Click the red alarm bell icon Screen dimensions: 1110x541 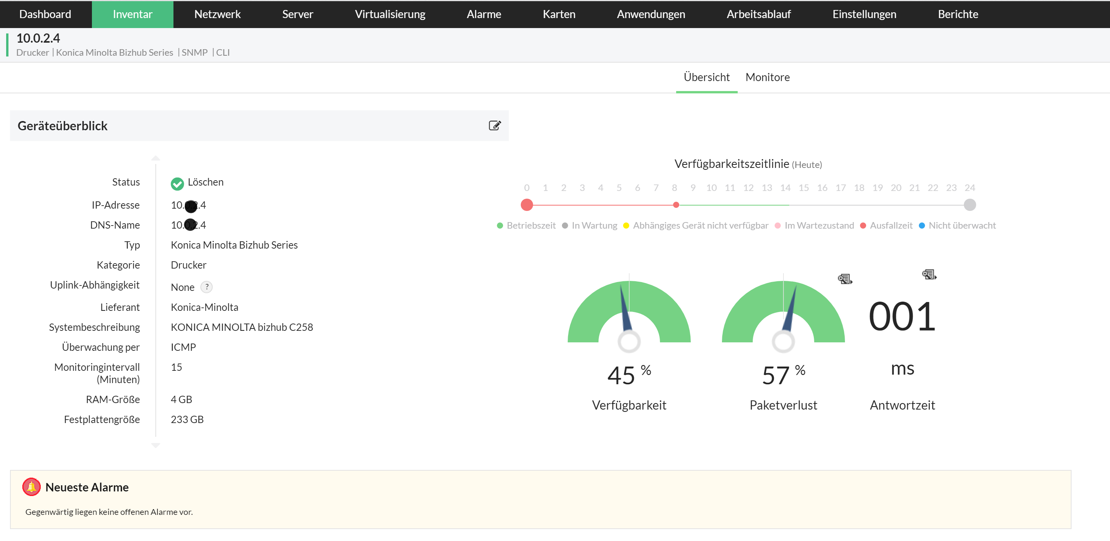(32, 487)
